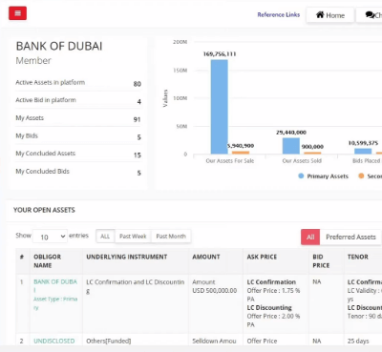Filter assets by Past Week

coord(133,237)
